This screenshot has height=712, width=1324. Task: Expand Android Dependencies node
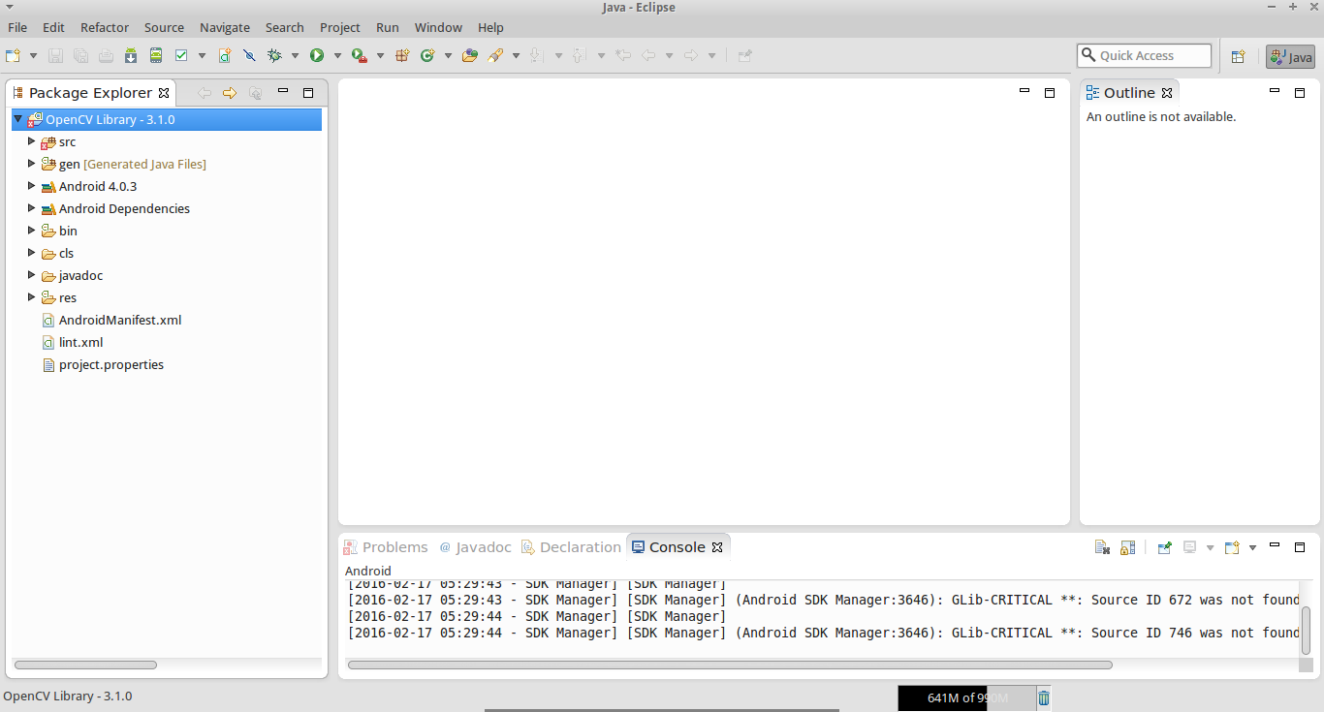(31, 208)
